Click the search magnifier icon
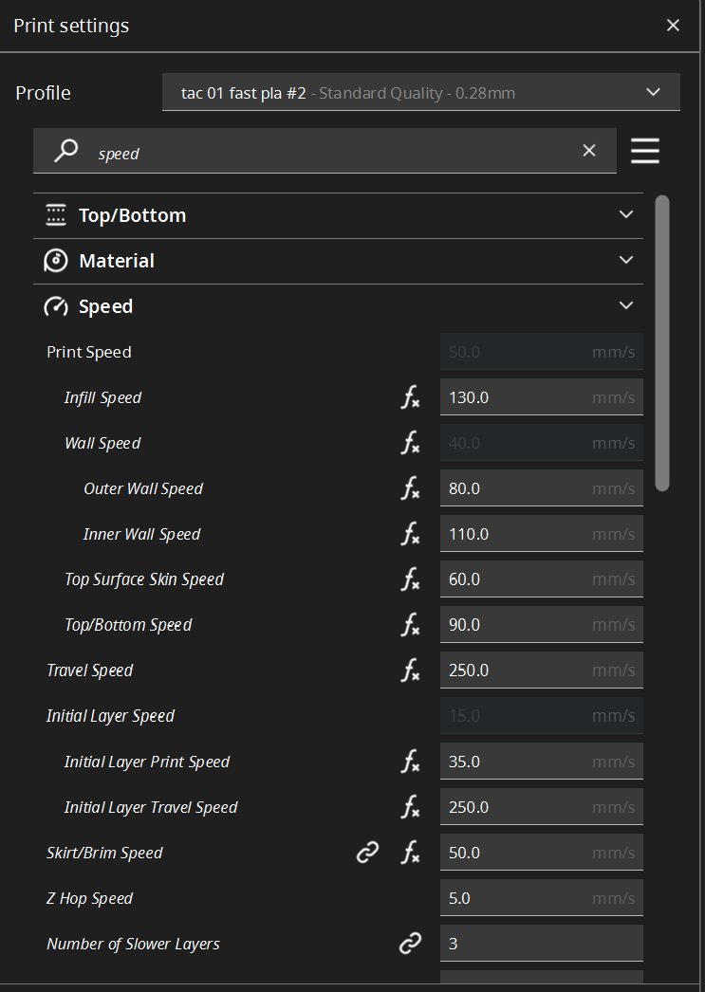Image resolution: width=705 pixels, height=992 pixels. click(x=65, y=150)
